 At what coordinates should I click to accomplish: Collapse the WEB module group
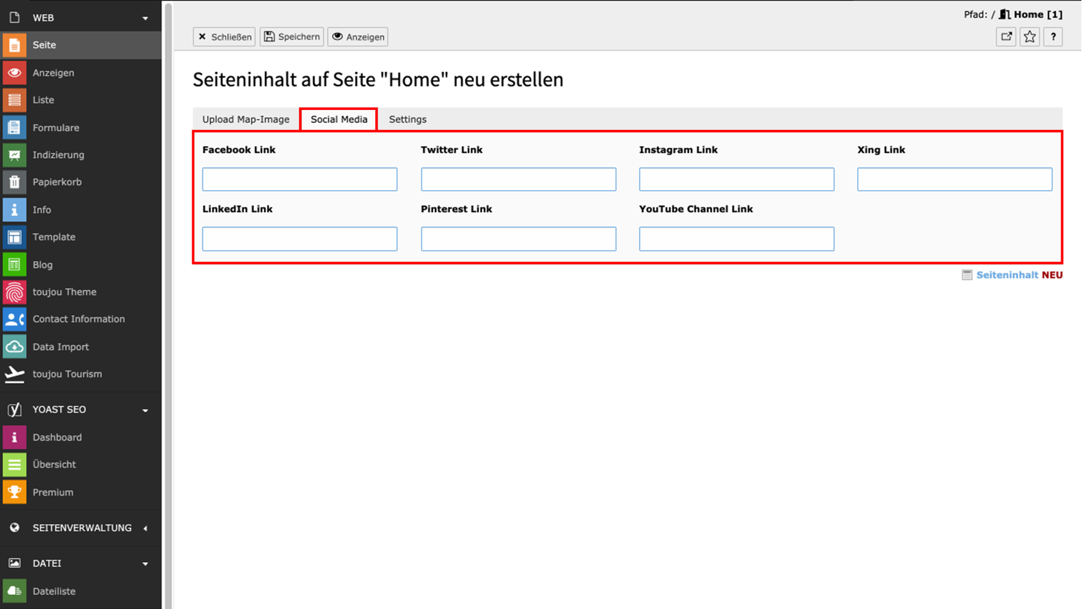[x=145, y=18]
